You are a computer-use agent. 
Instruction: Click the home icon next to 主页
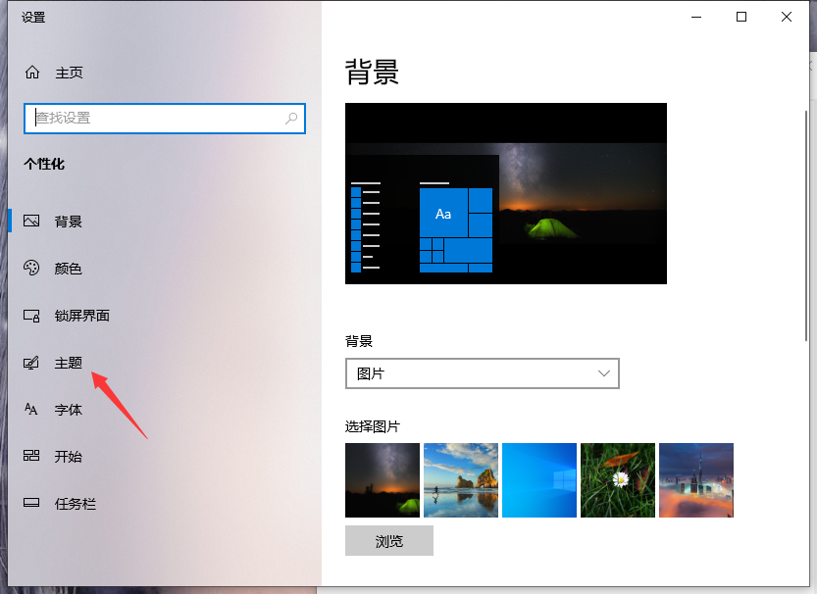tap(30, 72)
